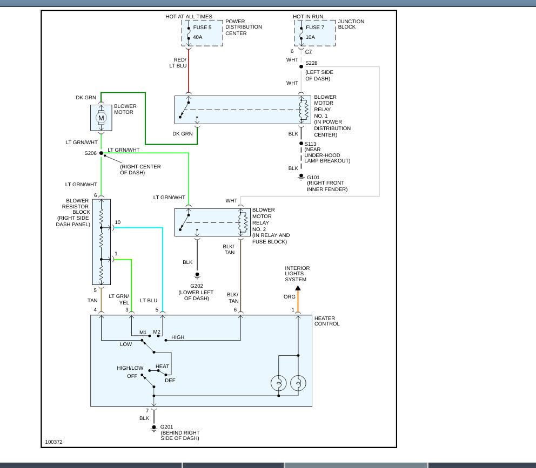
Task: Click the diagram number 100372
Action: (54, 442)
